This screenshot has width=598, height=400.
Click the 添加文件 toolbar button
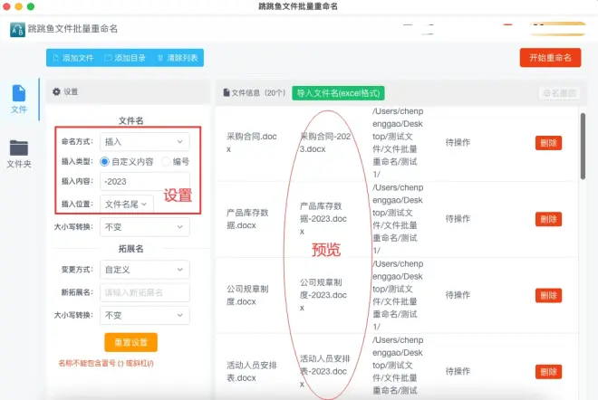(x=72, y=58)
